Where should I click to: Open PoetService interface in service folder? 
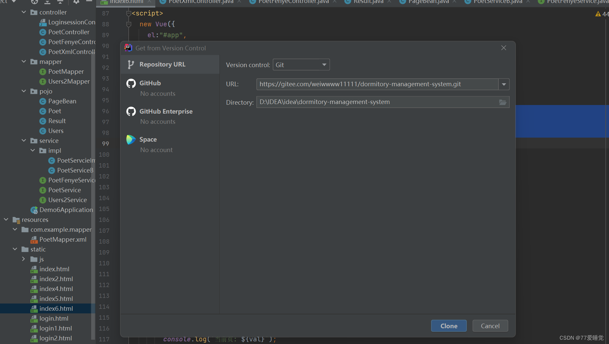coord(60,190)
